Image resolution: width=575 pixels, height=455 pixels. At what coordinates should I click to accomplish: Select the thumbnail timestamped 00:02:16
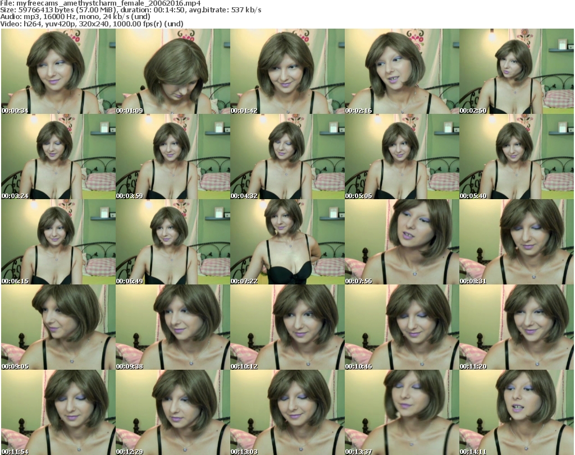coord(402,71)
